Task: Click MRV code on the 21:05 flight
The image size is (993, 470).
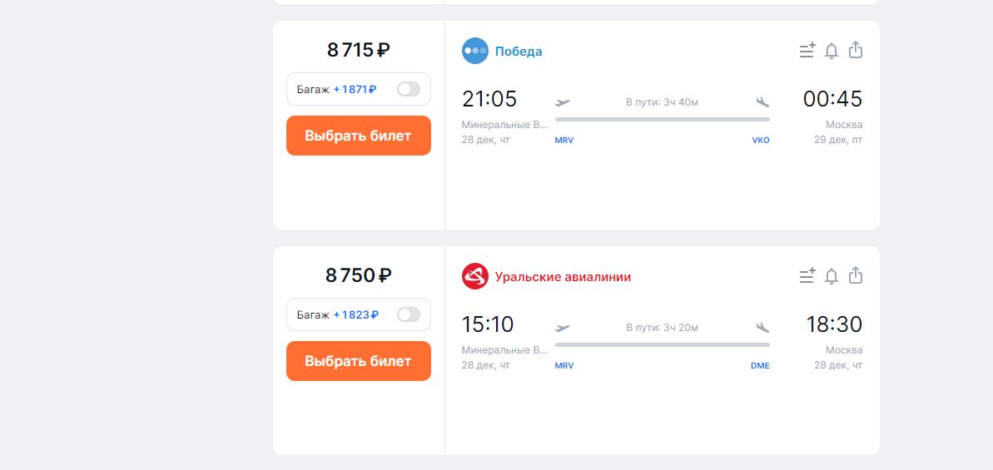Action: click(x=564, y=141)
